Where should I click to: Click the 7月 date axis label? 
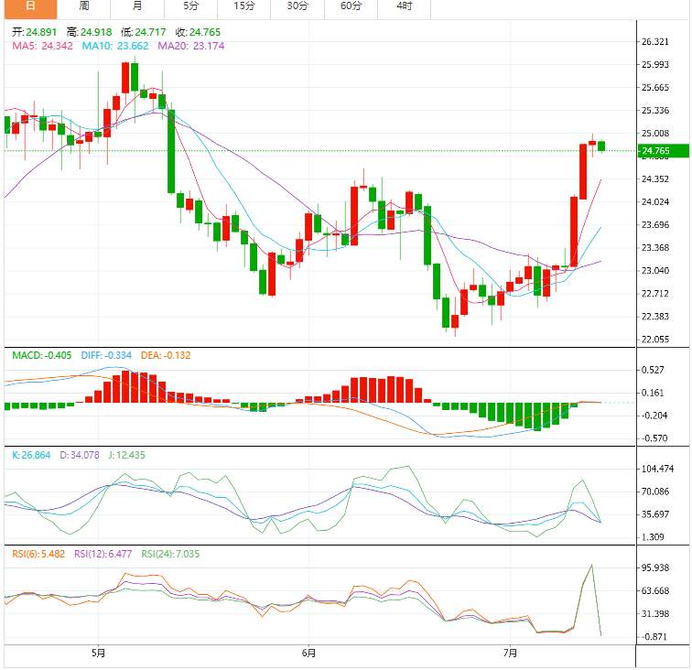(x=511, y=654)
